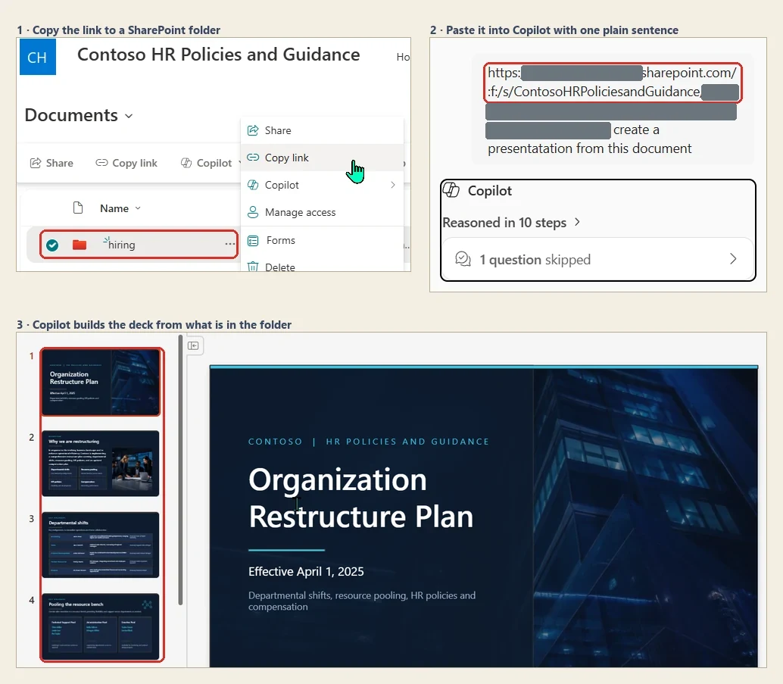This screenshot has height=684, width=783.
Task: Click the file type column icon
Action: point(78,208)
